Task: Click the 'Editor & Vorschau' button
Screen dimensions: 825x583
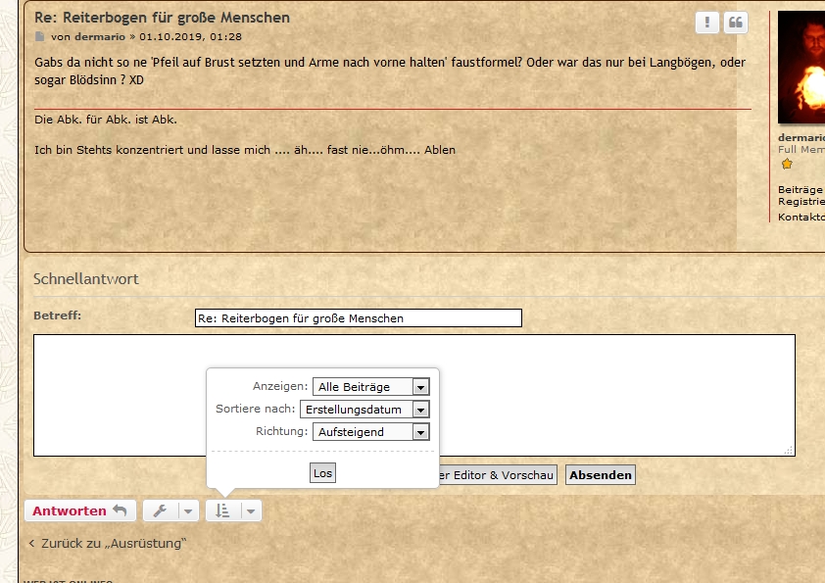Action: tap(498, 475)
